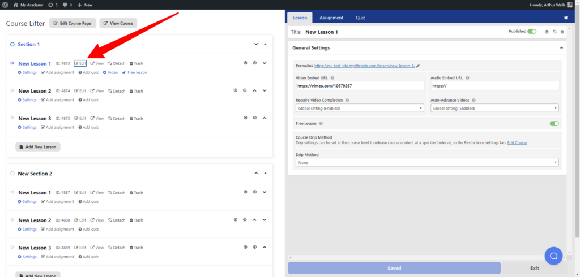The height and width of the screenshot is (277, 580).
Task: Click help icon beside Video Embed URL
Action: click(332, 78)
